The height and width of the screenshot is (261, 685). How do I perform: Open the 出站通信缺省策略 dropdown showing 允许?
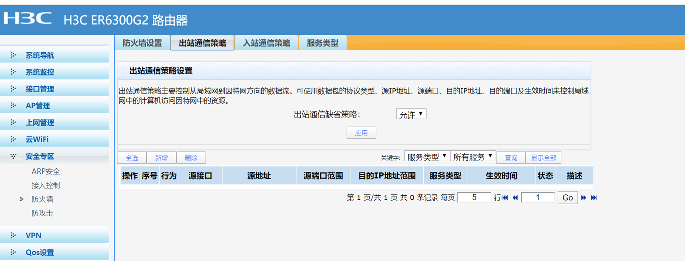(411, 114)
